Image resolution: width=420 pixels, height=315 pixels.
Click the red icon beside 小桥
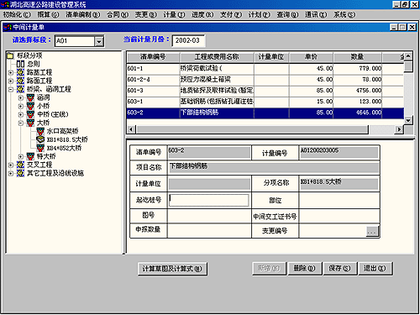(30, 106)
